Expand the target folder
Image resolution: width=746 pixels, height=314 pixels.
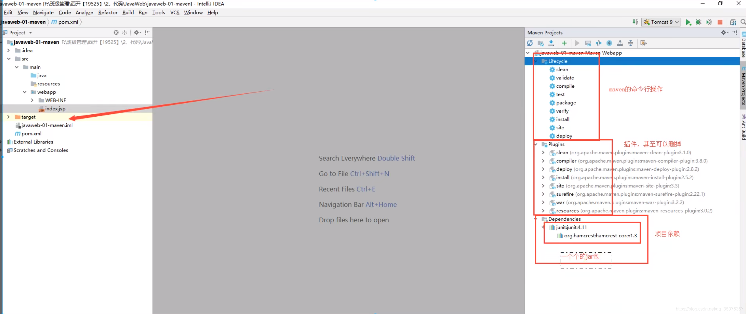tap(8, 117)
